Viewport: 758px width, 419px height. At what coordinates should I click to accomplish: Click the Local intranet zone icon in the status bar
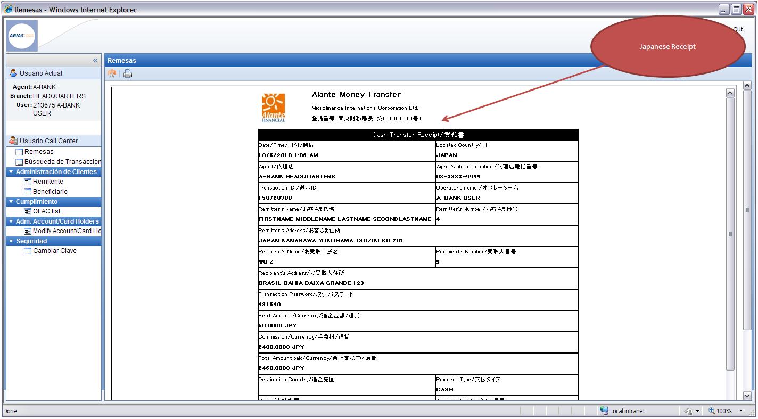click(x=604, y=410)
